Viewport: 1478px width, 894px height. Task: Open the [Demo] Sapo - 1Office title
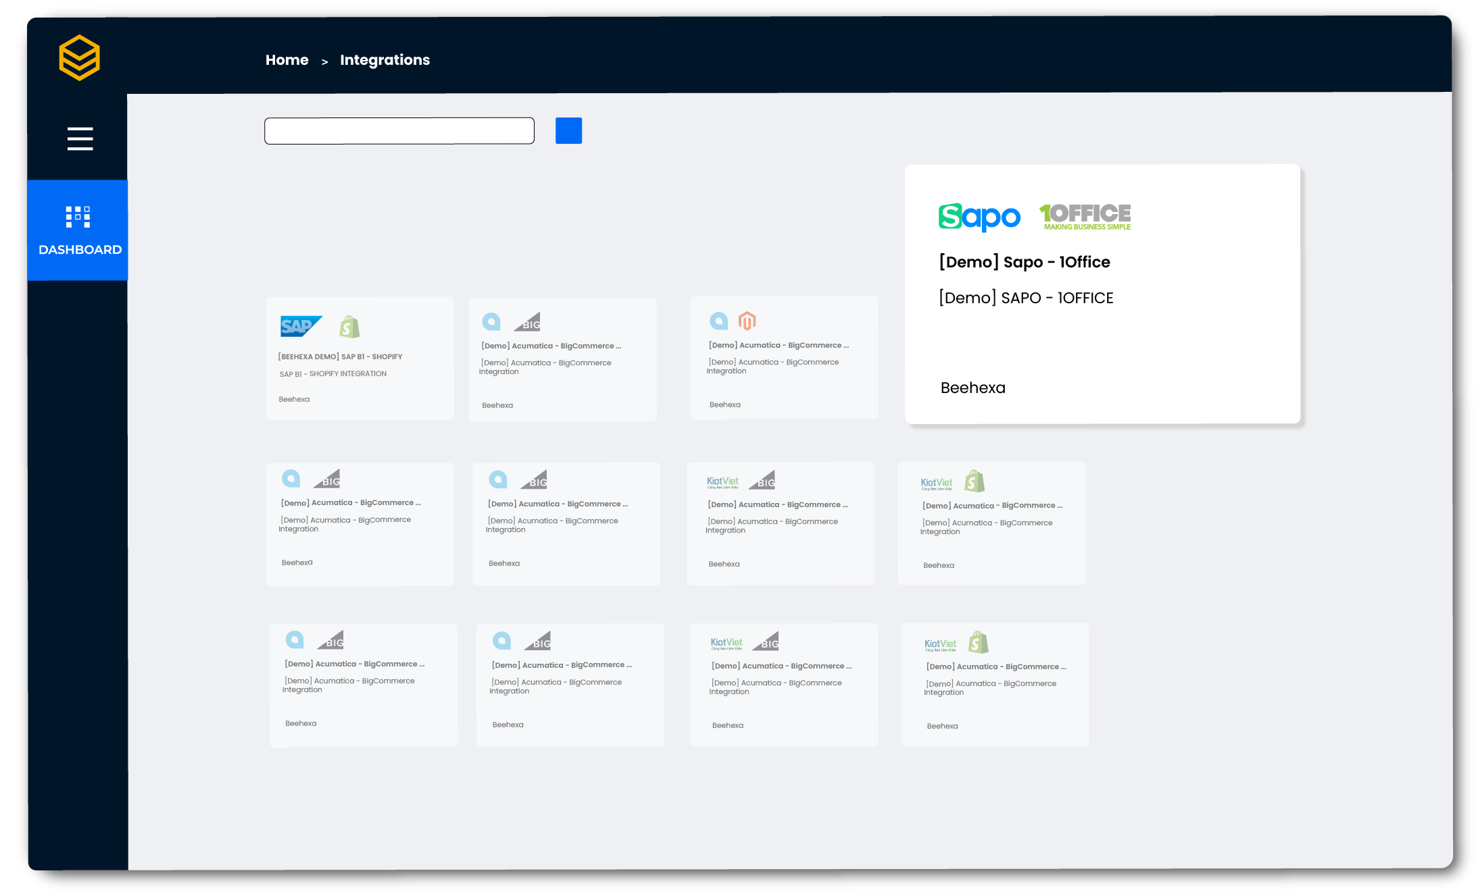pyautogui.click(x=1025, y=262)
